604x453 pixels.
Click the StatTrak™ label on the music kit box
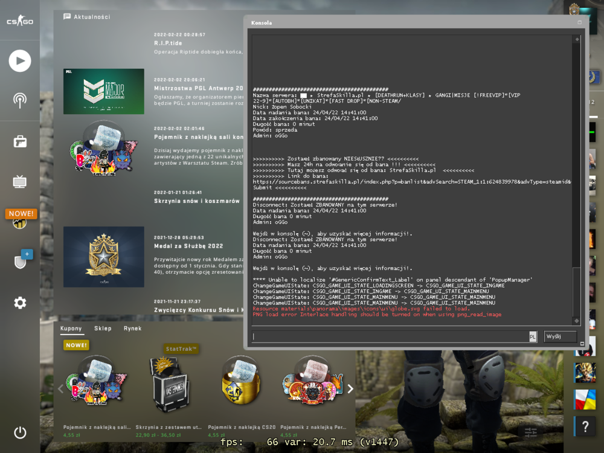click(181, 349)
